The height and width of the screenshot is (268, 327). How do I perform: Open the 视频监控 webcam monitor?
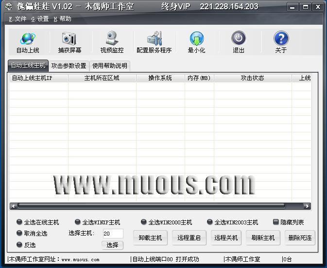(x=112, y=38)
